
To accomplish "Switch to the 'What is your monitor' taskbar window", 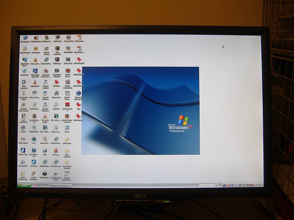I will tap(61, 186).
